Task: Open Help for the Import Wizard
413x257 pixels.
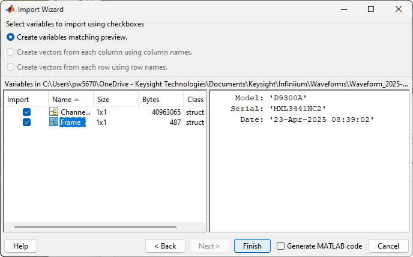Action: pos(21,246)
